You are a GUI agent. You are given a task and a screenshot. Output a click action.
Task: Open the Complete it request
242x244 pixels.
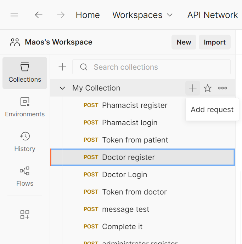pos(142,227)
